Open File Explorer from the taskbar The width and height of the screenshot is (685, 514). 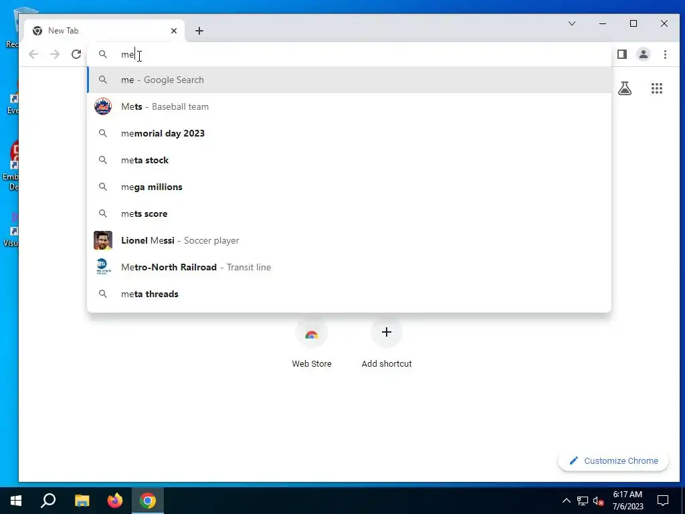pos(82,501)
